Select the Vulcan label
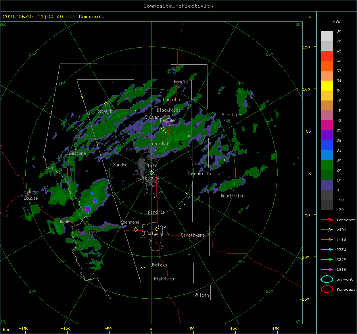 point(202,295)
